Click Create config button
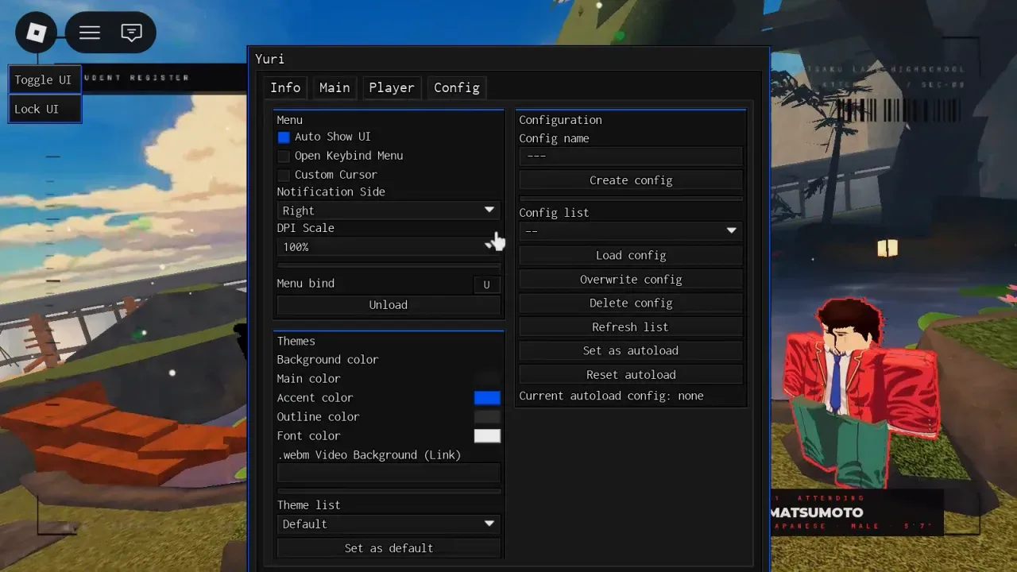 click(631, 180)
